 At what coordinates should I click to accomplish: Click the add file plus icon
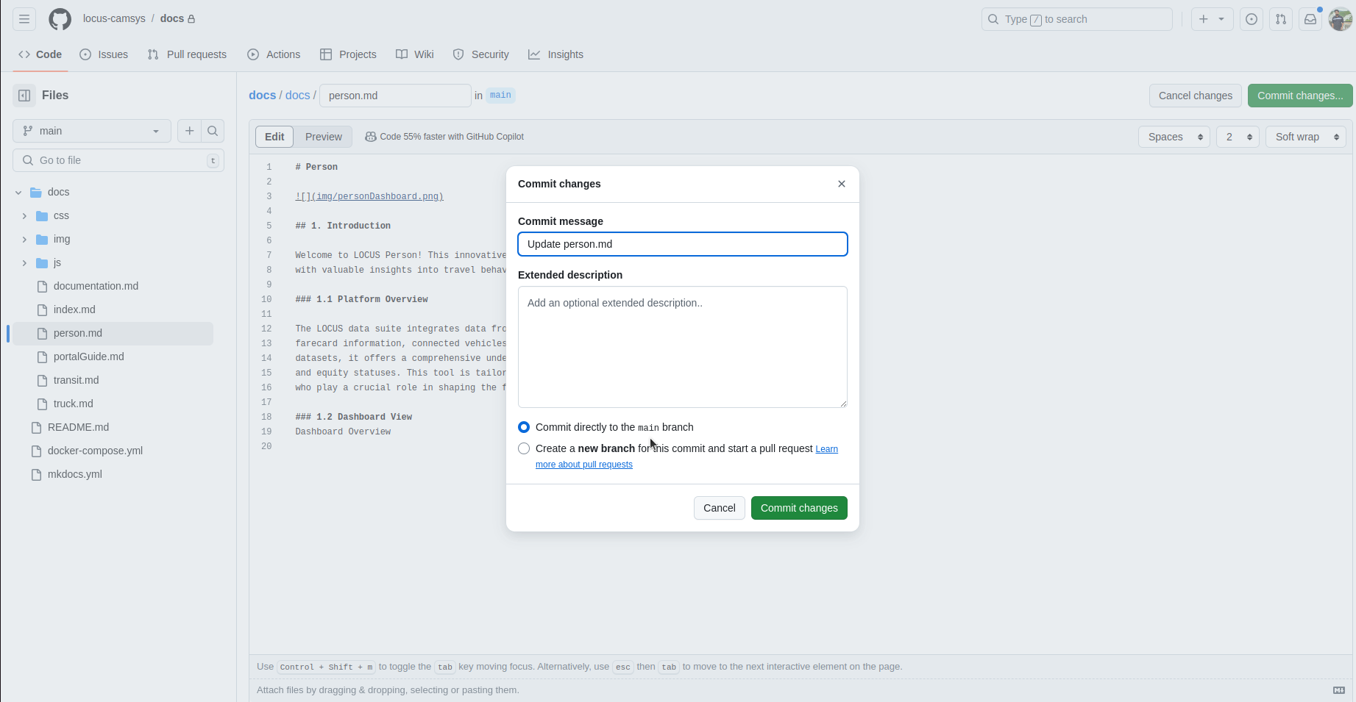pos(189,131)
